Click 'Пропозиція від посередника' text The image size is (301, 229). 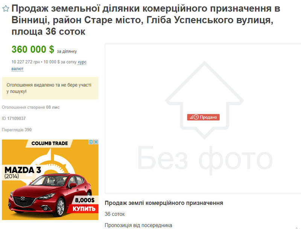point(138,225)
